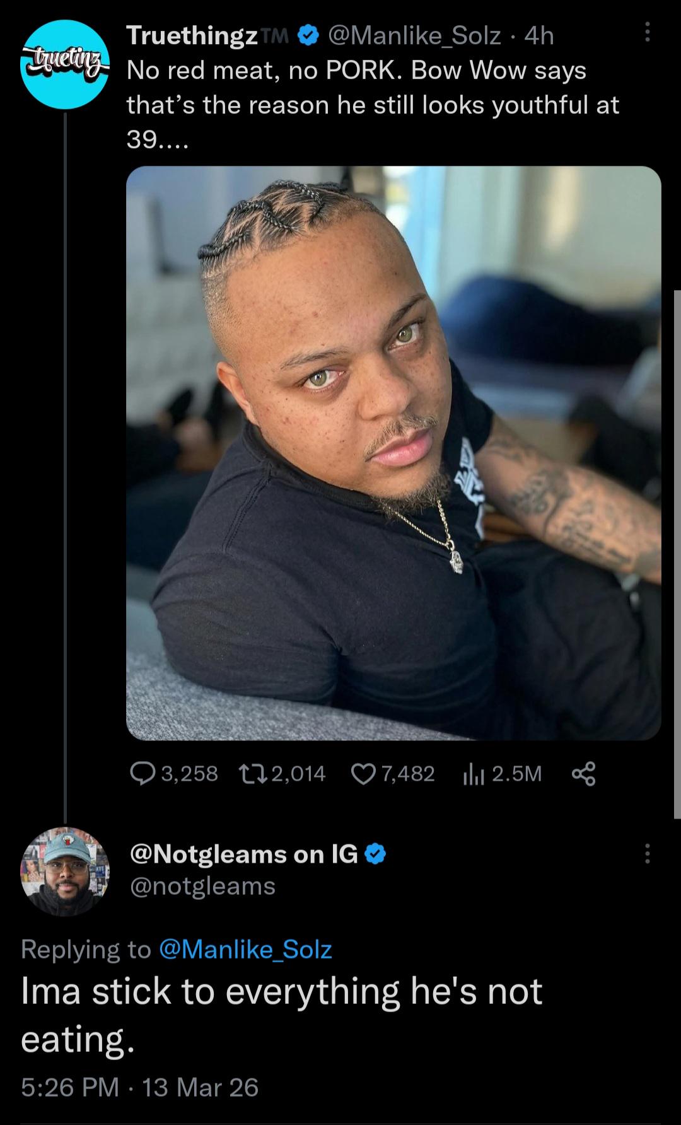Viewport: 681px width, 1125px height.
Task: Open Truethingz's circular profile avatar
Action: 65,65
